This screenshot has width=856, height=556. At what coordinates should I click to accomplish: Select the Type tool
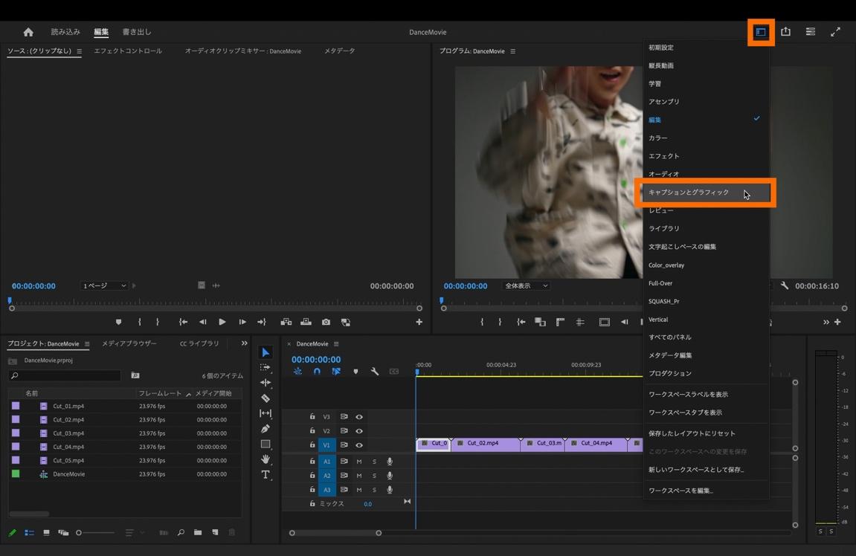click(x=266, y=475)
